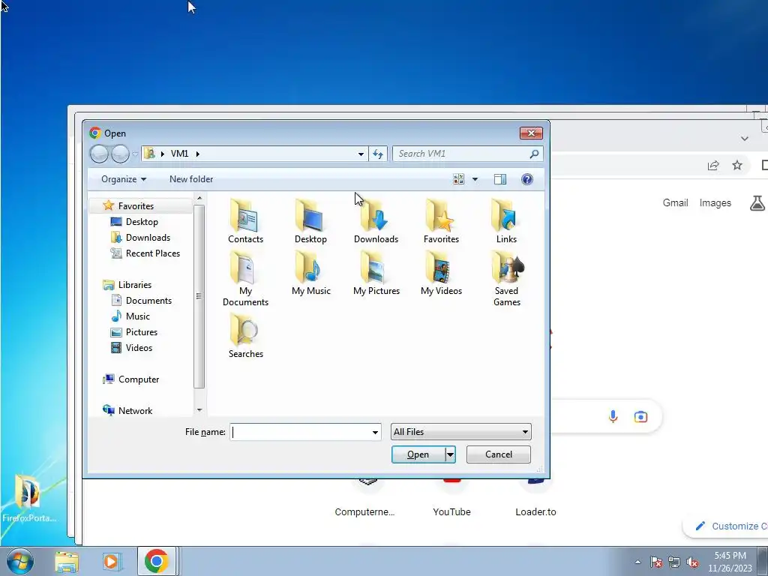Open FirefoxPortable desktop shortcut
Viewport: 768px width, 576px height.
click(x=28, y=499)
